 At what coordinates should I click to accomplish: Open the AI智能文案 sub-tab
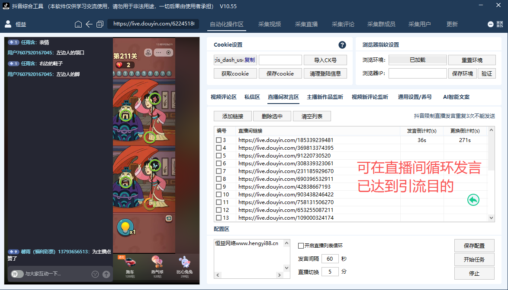[x=456, y=97]
